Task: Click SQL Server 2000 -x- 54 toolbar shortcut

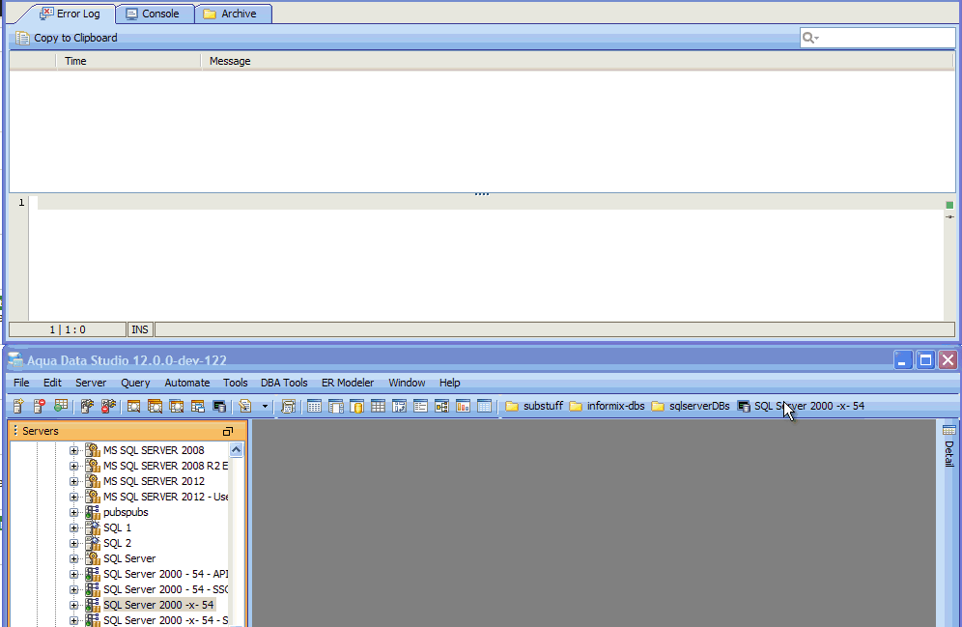Action: point(801,406)
